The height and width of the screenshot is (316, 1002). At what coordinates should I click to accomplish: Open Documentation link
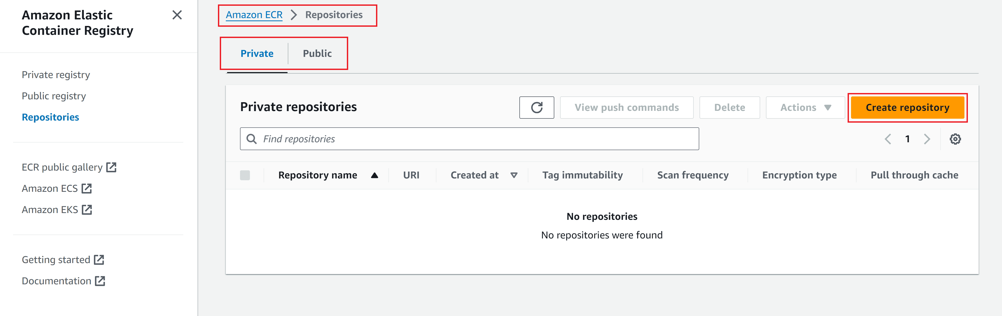tap(56, 281)
